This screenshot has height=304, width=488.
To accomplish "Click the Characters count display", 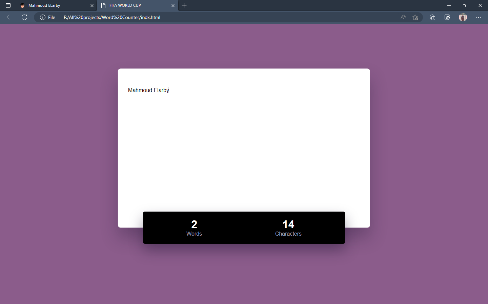I will (x=288, y=228).
